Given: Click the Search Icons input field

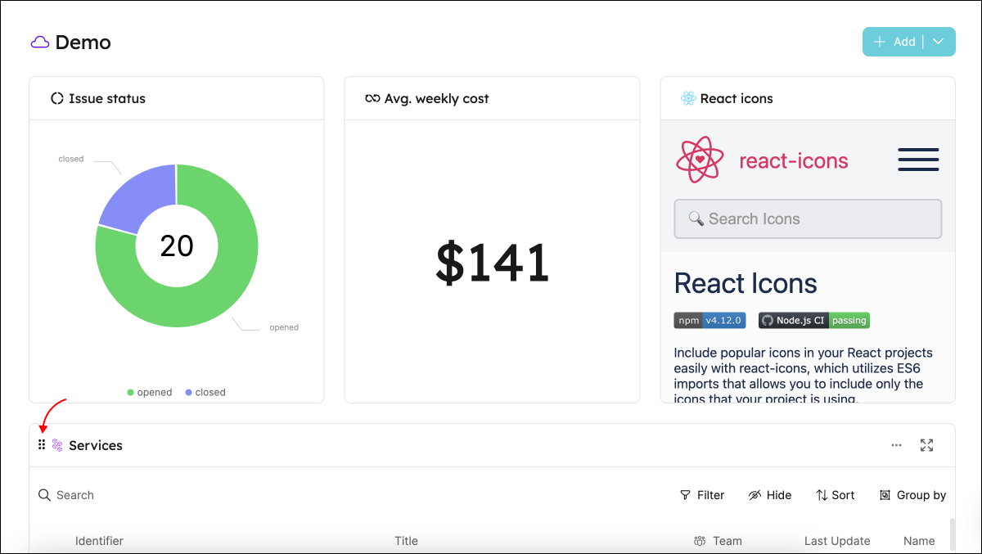Looking at the screenshot, I should tap(808, 219).
